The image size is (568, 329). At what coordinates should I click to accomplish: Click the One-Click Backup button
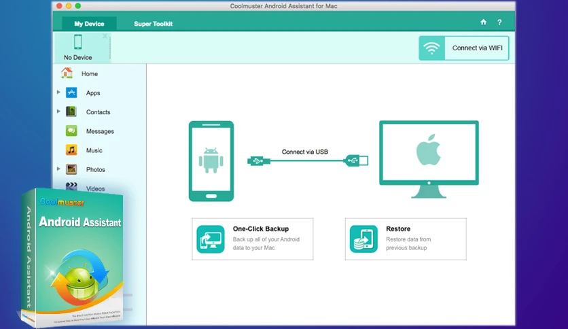click(x=253, y=239)
